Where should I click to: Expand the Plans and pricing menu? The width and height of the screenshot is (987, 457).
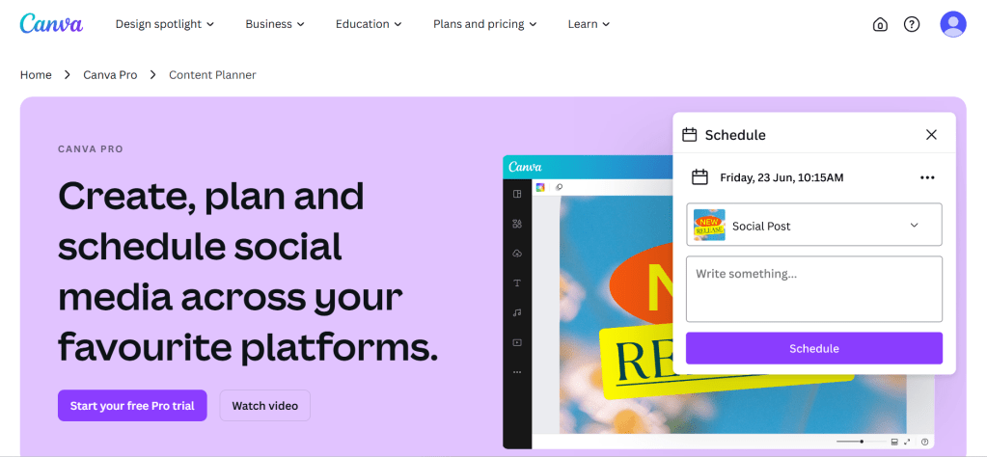pyautogui.click(x=484, y=24)
